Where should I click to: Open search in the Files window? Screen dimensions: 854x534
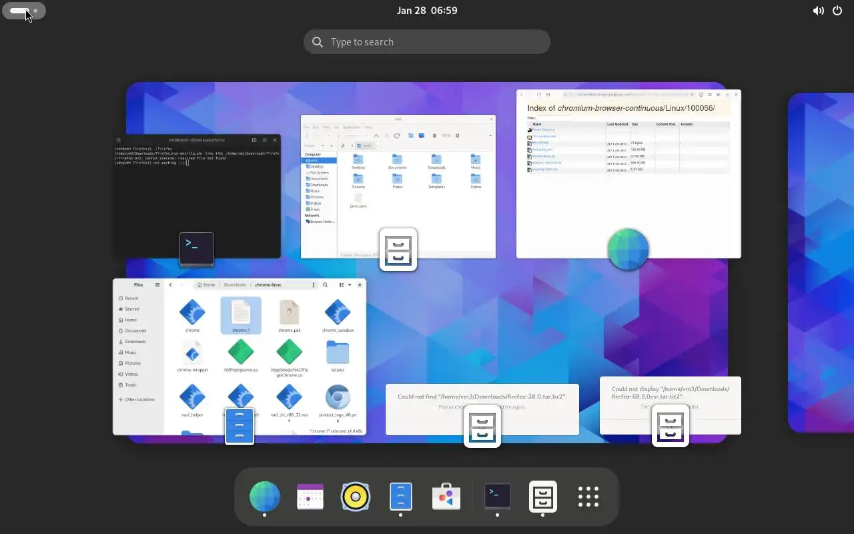click(x=326, y=285)
